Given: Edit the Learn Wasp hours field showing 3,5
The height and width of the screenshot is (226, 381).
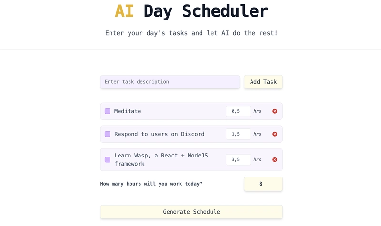Looking at the screenshot, I should pyautogui.click(x=238, y=159).
